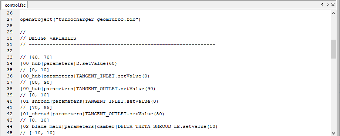Viewport: 340px width, 136px height.
Task: Close the control.fsc document with X icon
Action: tap(333, 4)
